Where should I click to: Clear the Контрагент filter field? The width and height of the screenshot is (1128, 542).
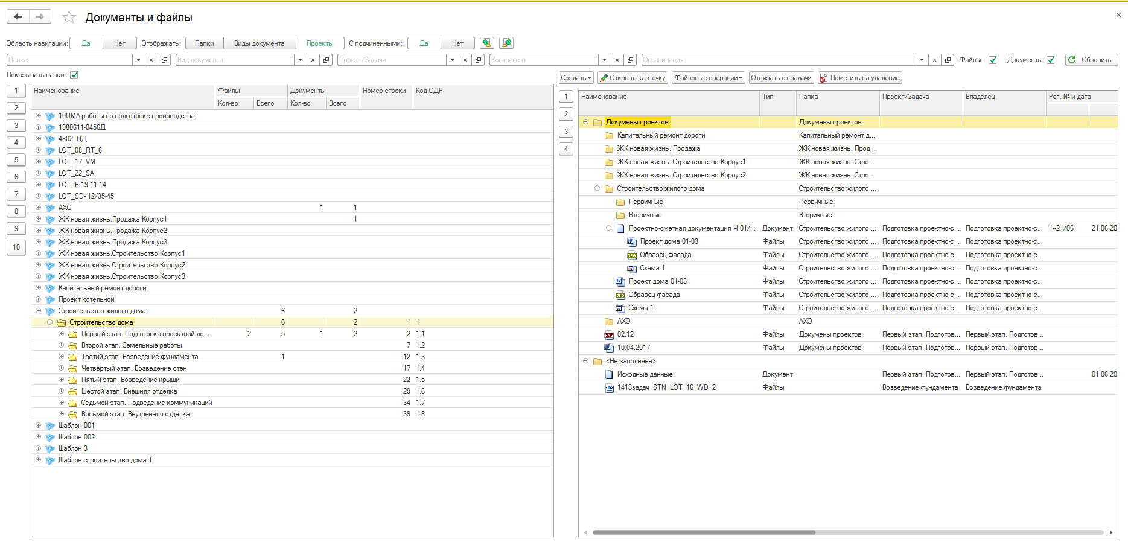[617, 60]
